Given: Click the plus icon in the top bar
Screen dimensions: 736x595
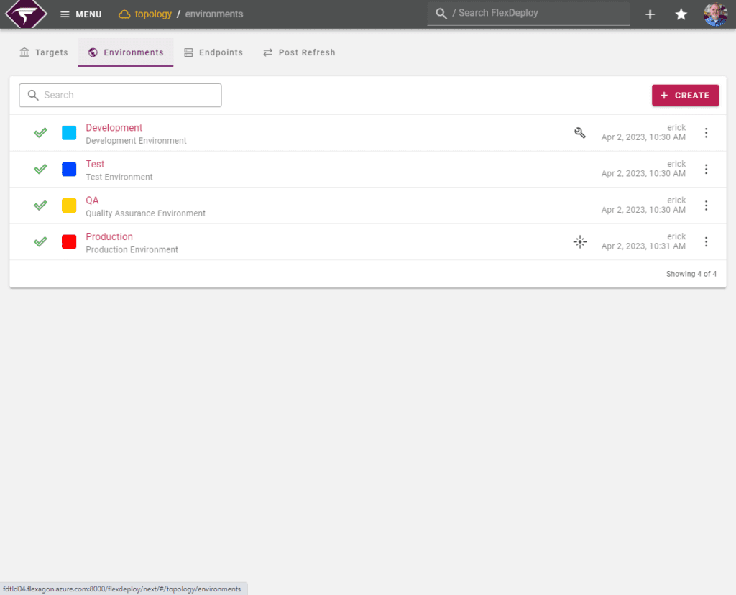Looking at the screenshot, I should coord(650,14).
